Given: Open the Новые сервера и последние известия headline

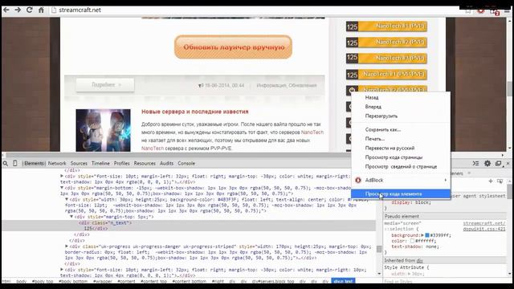Looking at the screenshot, I should (194, 112).
